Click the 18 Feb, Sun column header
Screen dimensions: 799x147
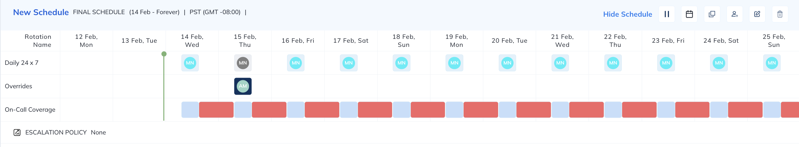coord(403,41)
